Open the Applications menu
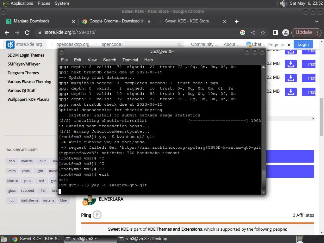Viewport: 324px width, 243px height. (x=22, y=3)
